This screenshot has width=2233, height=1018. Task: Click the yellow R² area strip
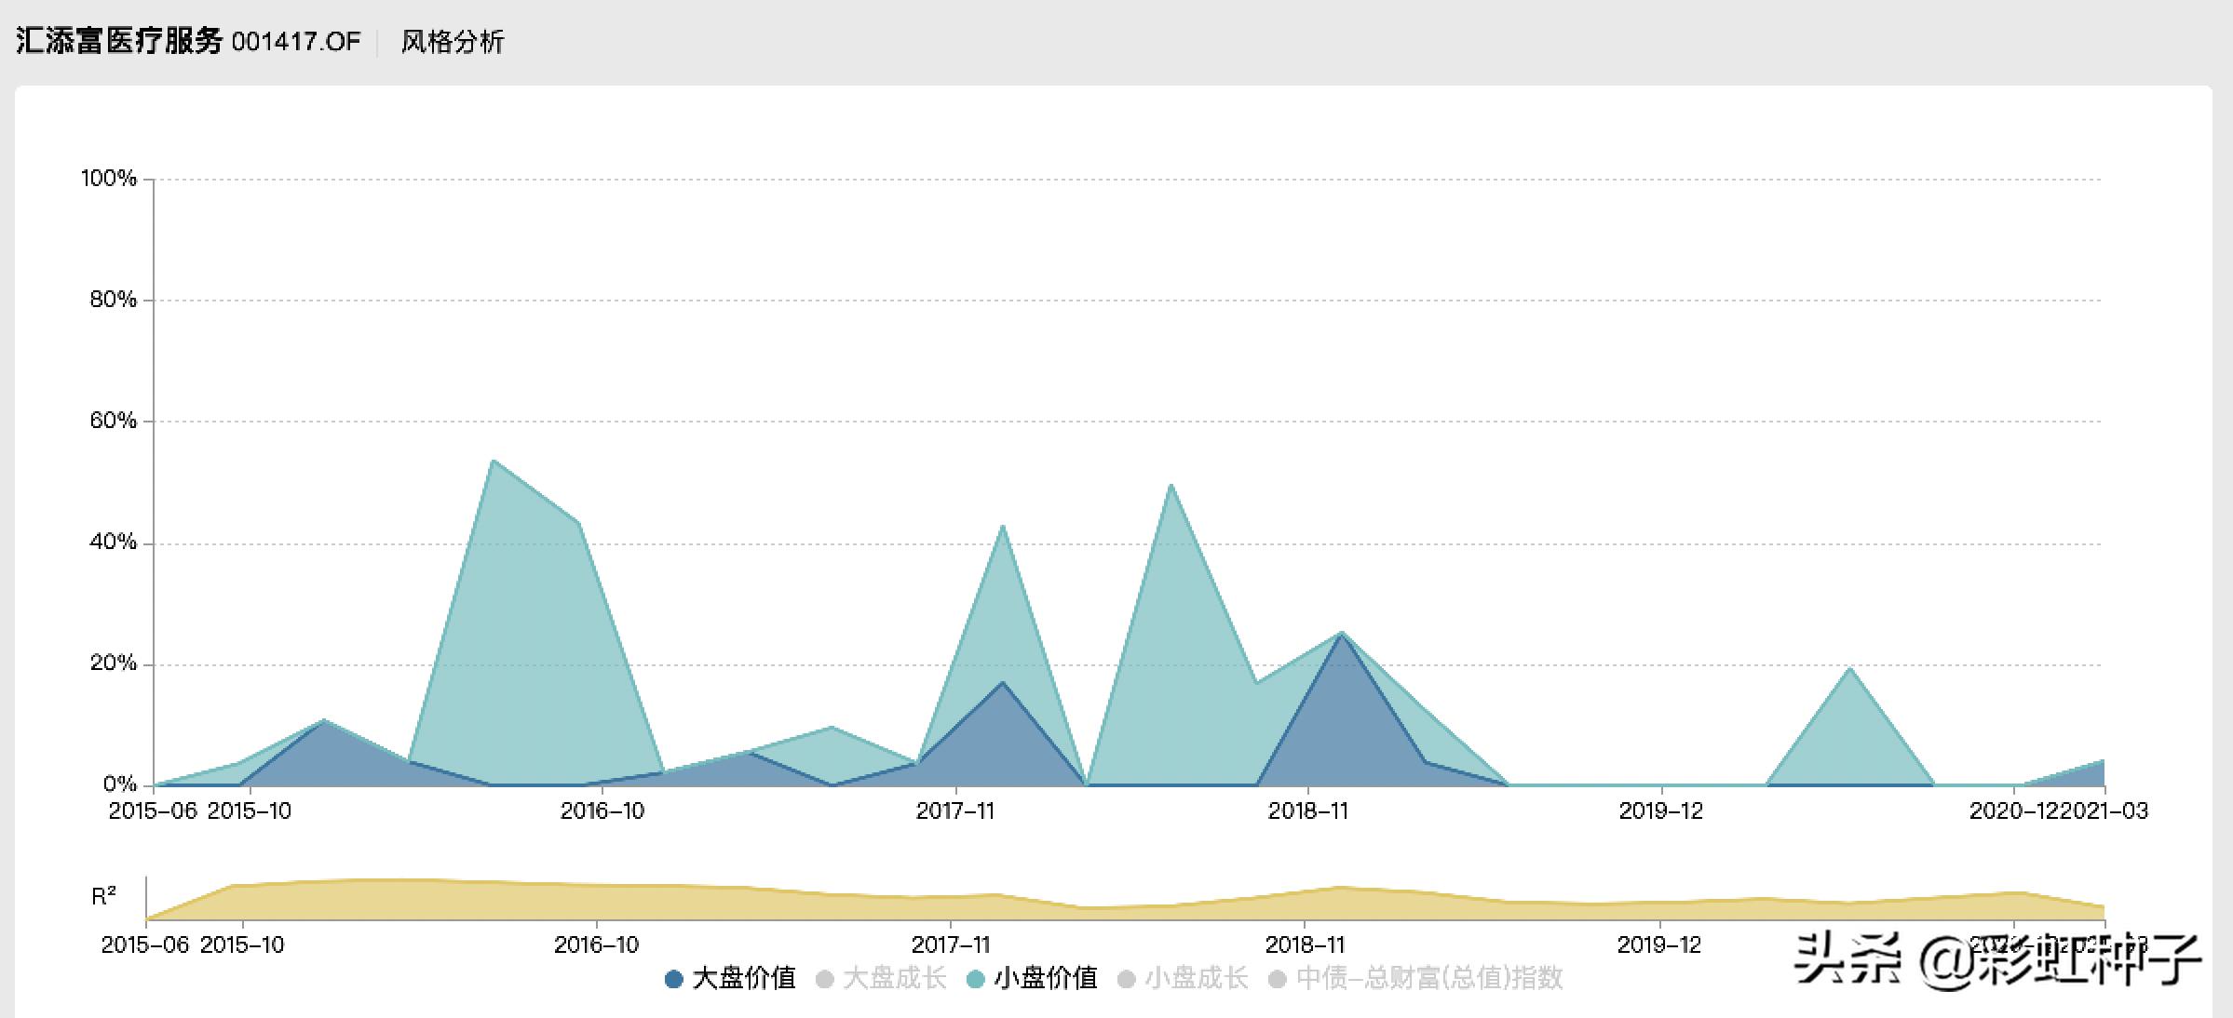[x=652, y=903]
